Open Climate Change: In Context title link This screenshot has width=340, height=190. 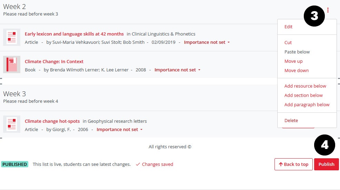(x=54, y=62)
